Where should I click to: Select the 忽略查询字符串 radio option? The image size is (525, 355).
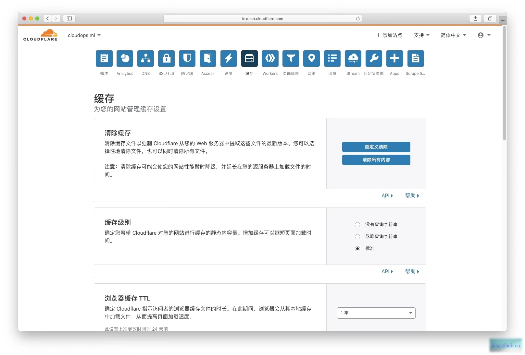(x=357, y=237)
